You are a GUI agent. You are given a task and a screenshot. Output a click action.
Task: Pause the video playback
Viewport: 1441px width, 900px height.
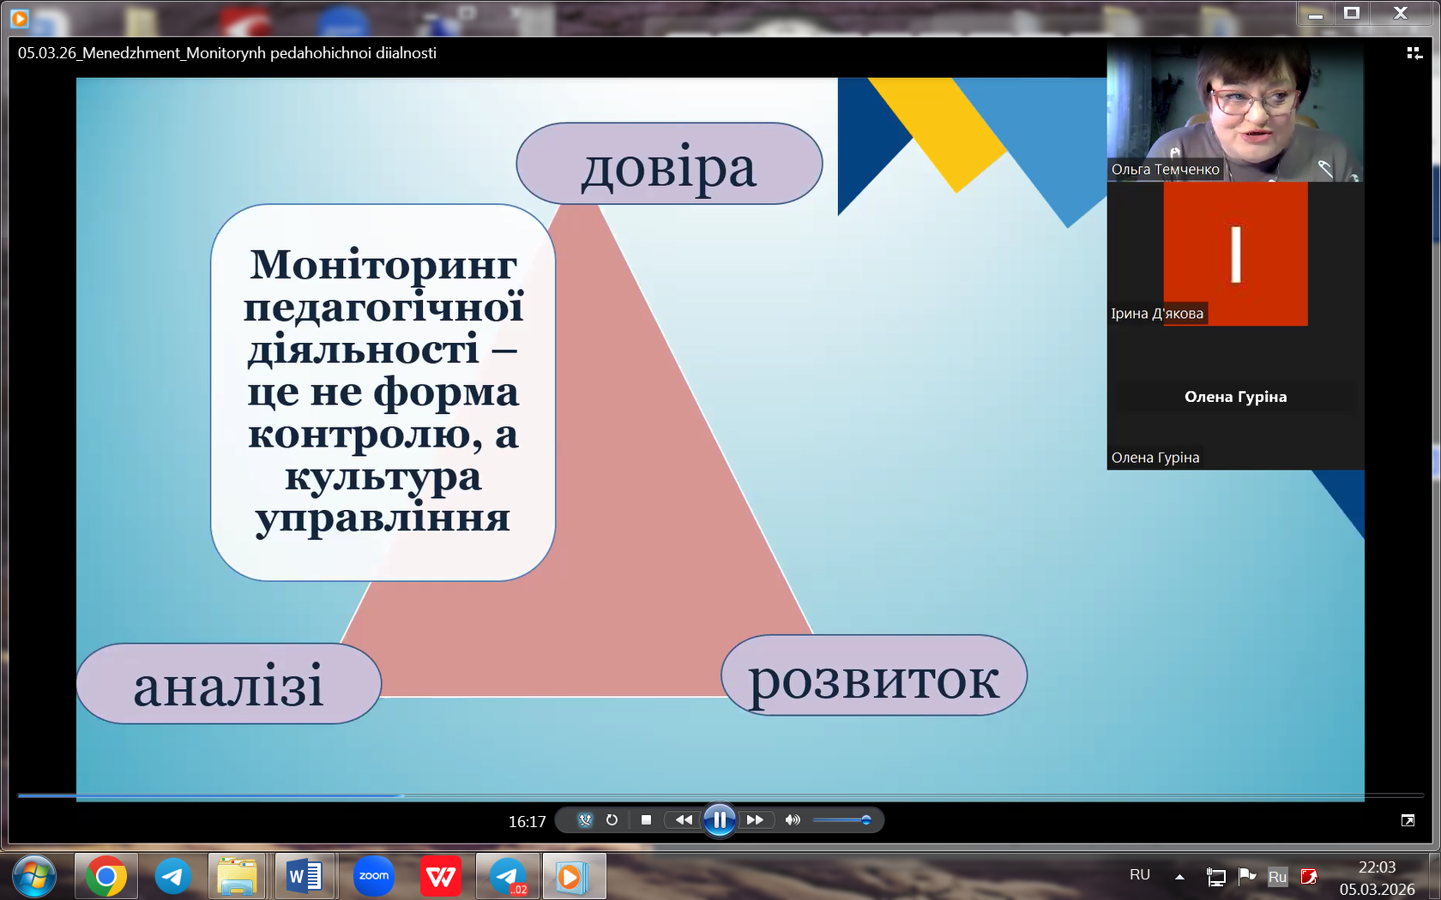(x=719, y=820)
